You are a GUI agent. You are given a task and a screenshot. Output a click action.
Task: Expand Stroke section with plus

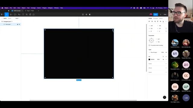pos(166,64)
